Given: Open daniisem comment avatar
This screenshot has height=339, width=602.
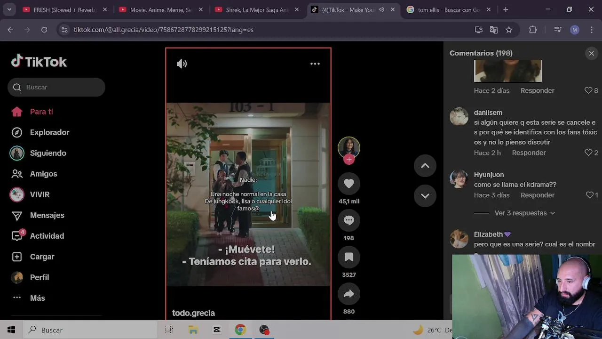Looking at the screenshot, I should point(459,116).
